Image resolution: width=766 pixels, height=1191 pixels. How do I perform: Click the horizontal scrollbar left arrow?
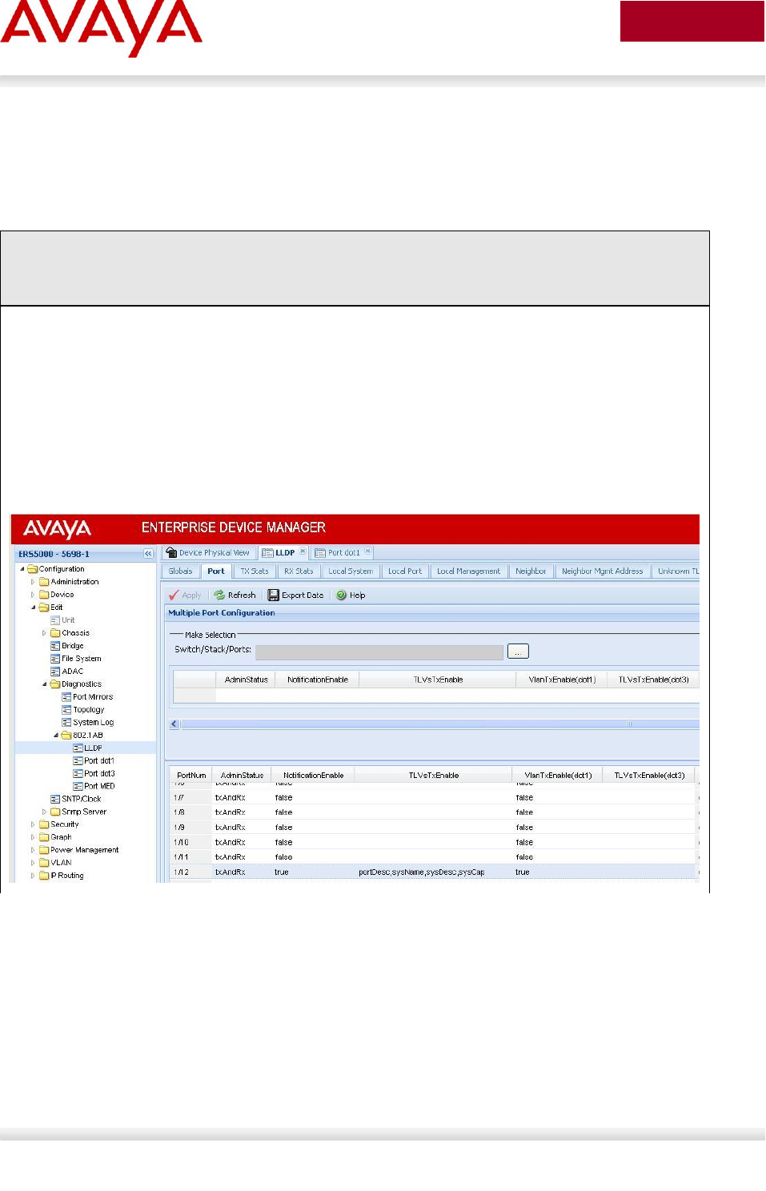point(174,724)
